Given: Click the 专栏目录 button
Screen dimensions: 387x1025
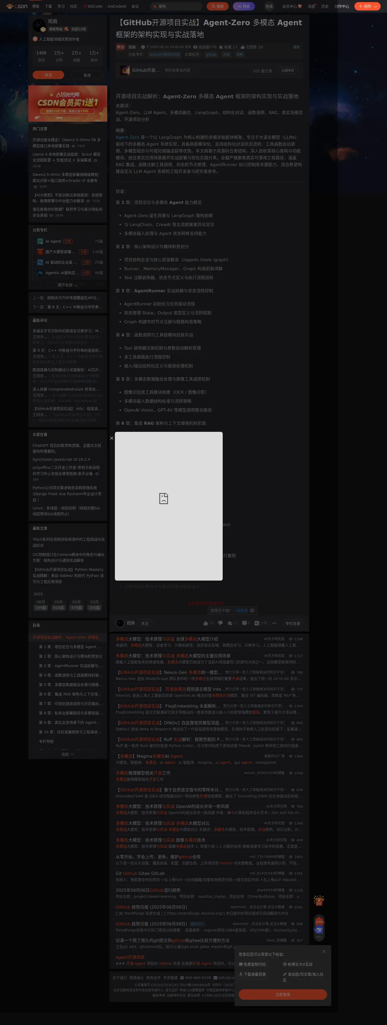Looking at the screenshot, I should [x=293, y=623].
